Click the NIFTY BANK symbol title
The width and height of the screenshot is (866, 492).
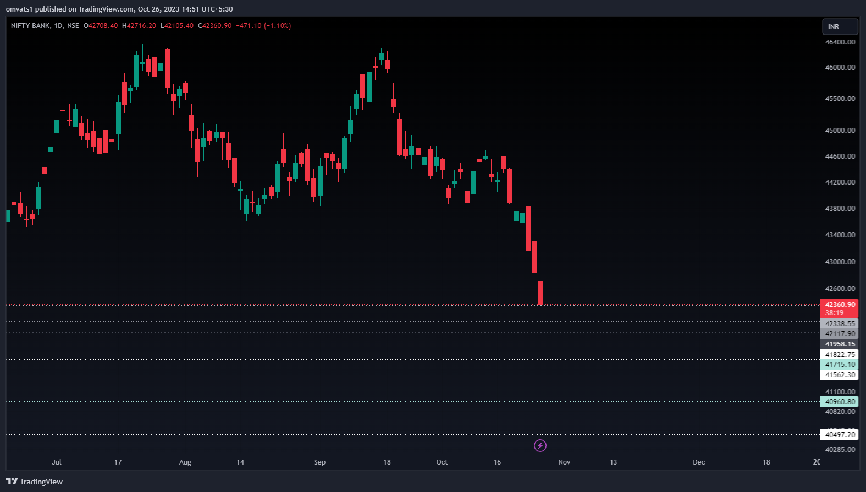pyautogui.click(x=30, y=26)
